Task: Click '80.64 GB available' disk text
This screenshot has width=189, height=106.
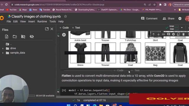Action: (x=45, y=96)
